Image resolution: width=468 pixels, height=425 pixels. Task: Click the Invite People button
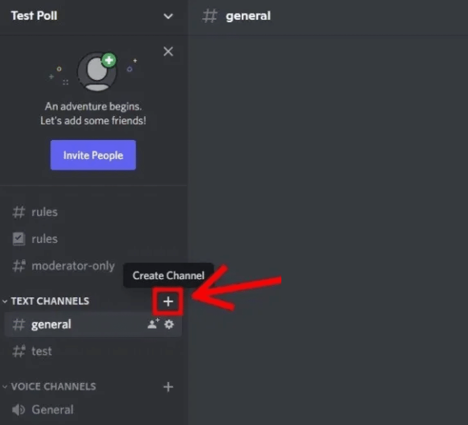tap(93, 155)
